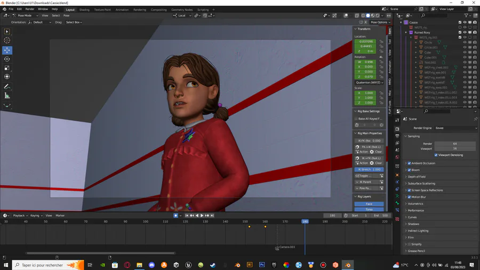Jump to the timeline end frame
The image size is (480, 270).
point(212,216)
